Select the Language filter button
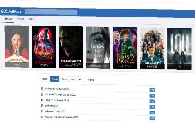 pyautogui.click(x=90, y=80)
